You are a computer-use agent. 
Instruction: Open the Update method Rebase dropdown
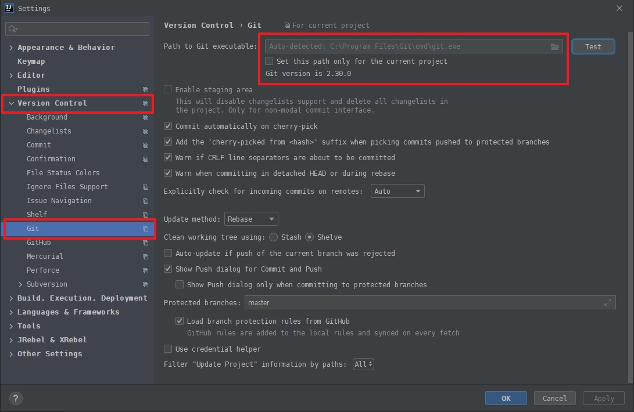coord(251,219)
